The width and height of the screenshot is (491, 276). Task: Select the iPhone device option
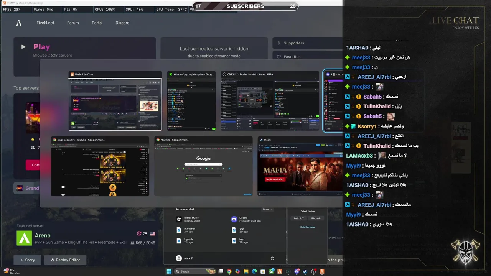coord(316,219)
